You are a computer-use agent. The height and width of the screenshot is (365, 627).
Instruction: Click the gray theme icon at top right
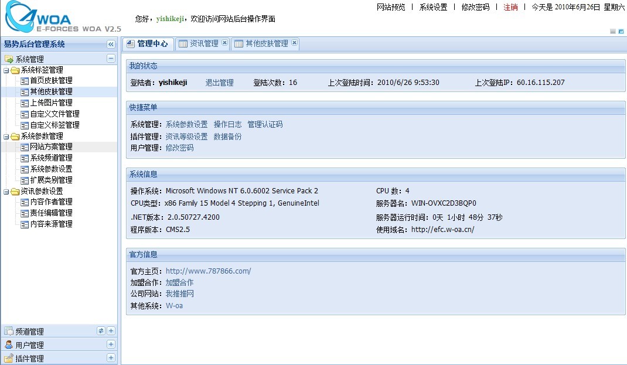pos(613,31)
